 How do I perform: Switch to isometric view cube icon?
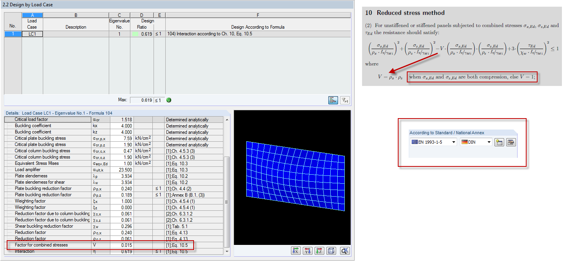331,251
